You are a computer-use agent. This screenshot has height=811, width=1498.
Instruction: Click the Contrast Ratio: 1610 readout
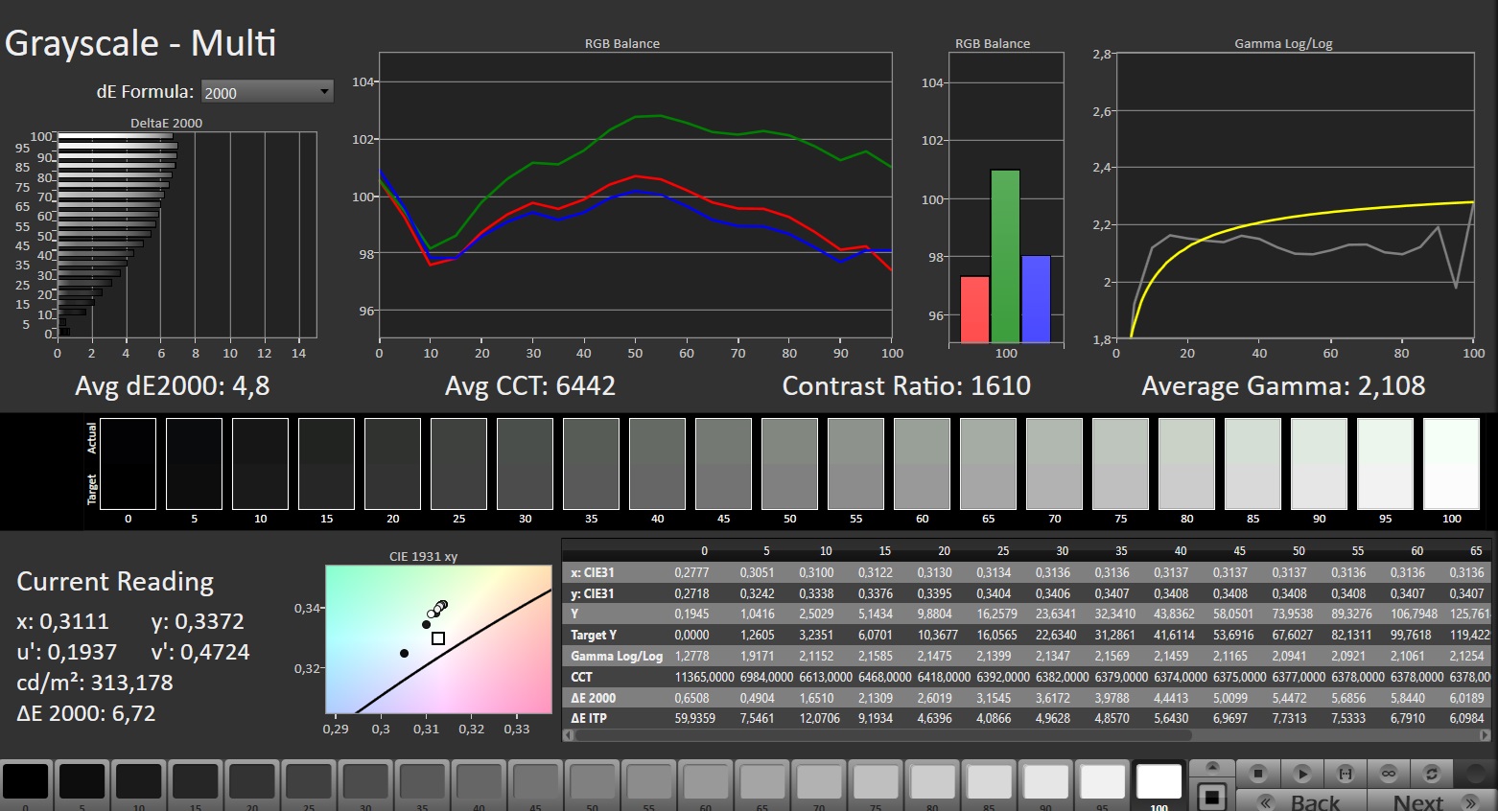point(906,385)
